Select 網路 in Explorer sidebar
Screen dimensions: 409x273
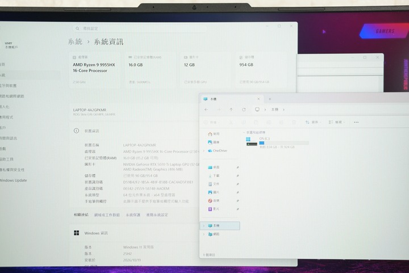[x=214, y=234]
